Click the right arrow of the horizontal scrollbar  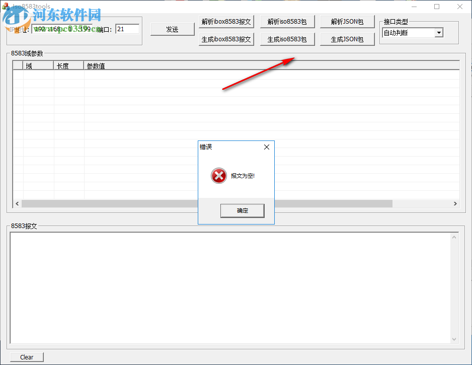click(x=455, y=203)
